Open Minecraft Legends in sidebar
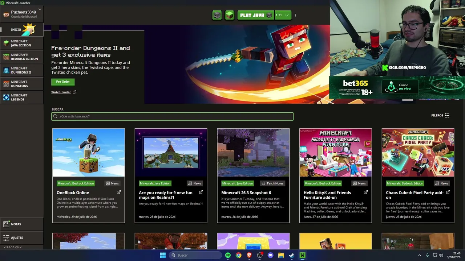 coord(22,97)
